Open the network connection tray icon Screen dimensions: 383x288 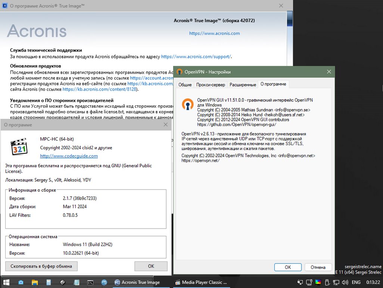pyautogui.click(x=336, y=282)
